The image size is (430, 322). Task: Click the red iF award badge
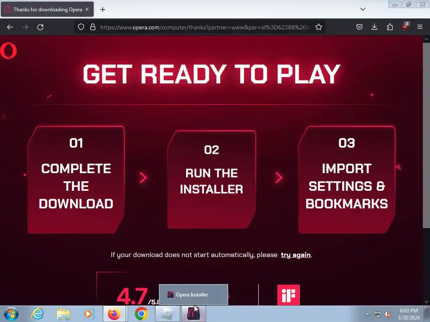tap(288, 295)
